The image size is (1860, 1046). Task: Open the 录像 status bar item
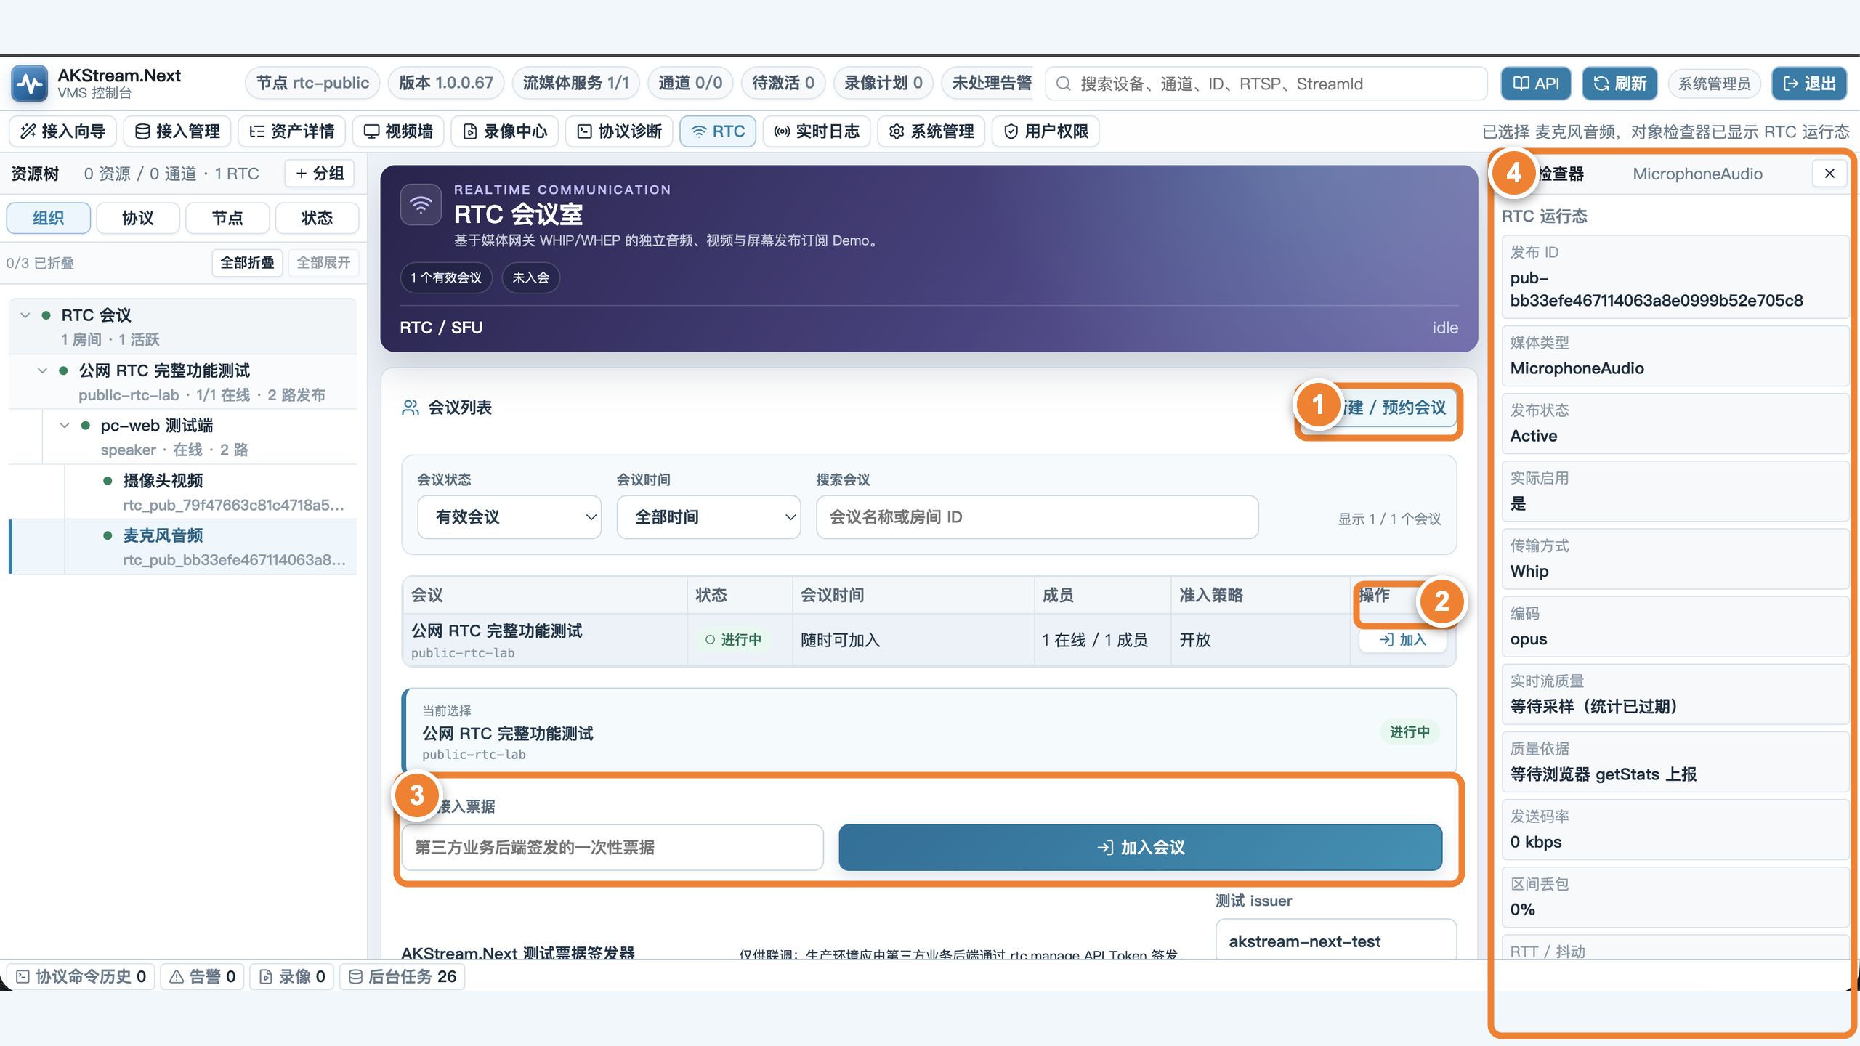(292, 977)
